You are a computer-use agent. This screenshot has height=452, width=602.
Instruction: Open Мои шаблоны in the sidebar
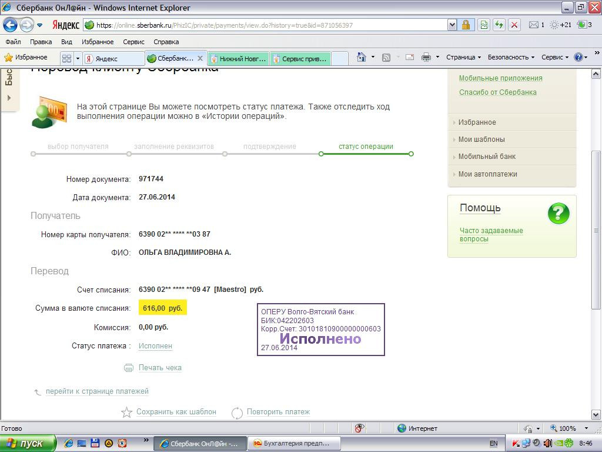[481, 139]
